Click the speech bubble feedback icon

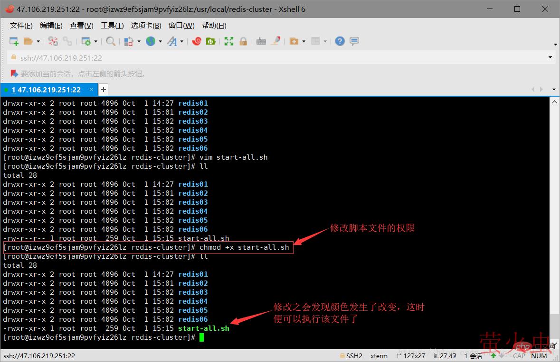(x=354, y=42)
